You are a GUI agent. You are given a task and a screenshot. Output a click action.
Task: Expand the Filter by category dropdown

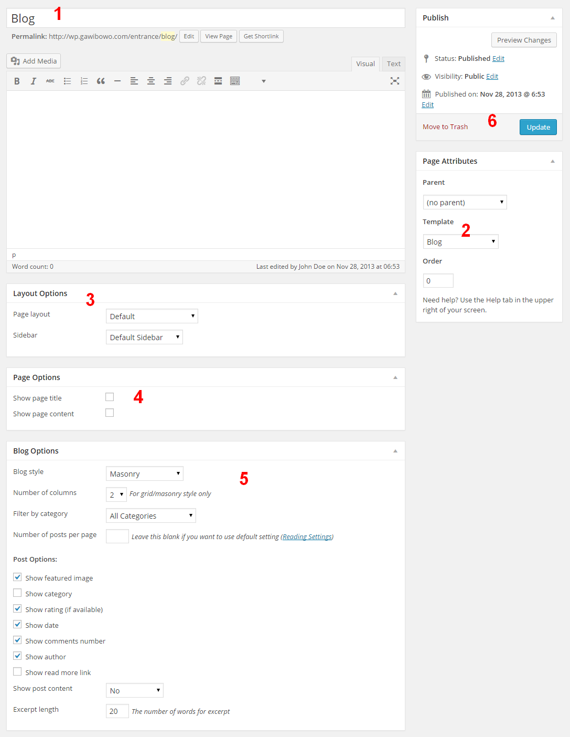click(x=150, y=515)
